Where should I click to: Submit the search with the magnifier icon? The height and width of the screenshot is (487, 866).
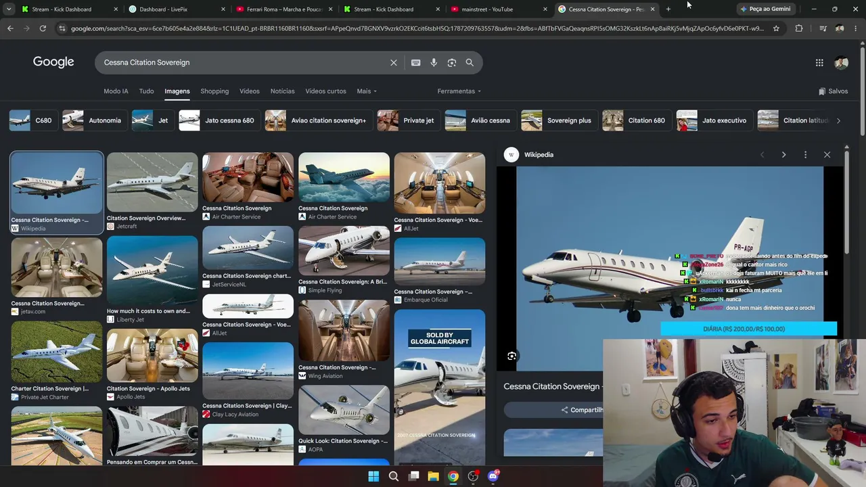click(470, 62)
